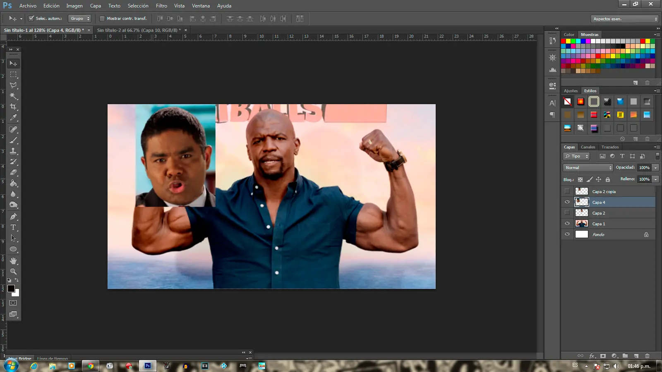This screenshot has width=662, height=372.
Task: Open Internet Explorer from the taskbar
Action: (34, 366)
